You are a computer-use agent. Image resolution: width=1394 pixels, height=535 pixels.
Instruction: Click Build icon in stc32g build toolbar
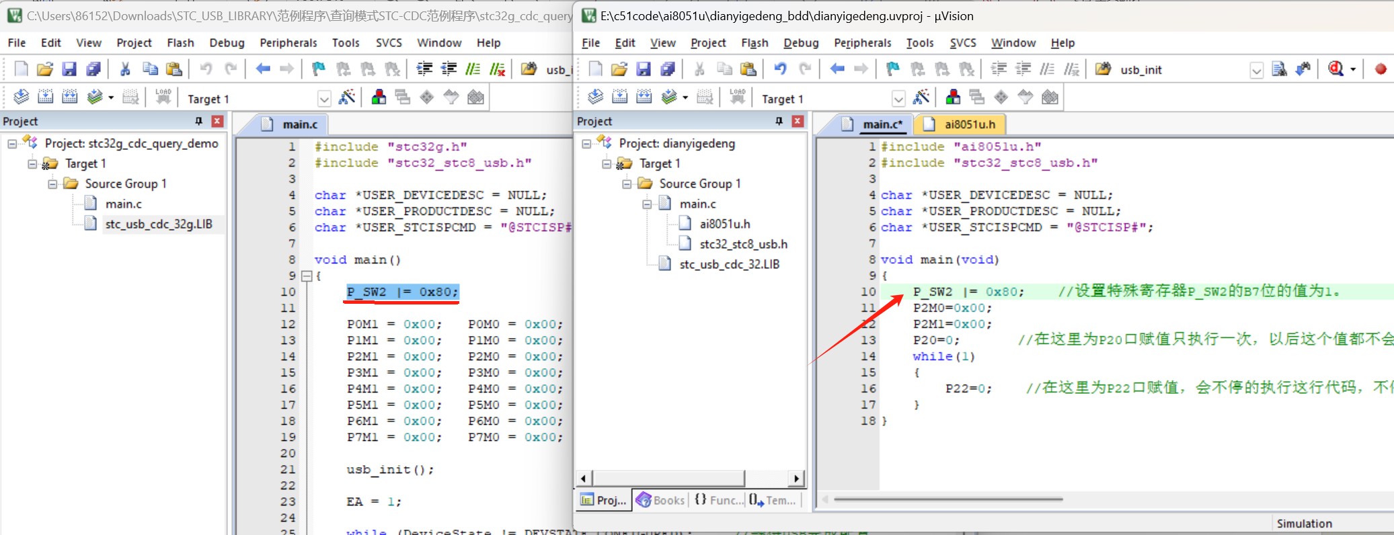click(46, 97)
